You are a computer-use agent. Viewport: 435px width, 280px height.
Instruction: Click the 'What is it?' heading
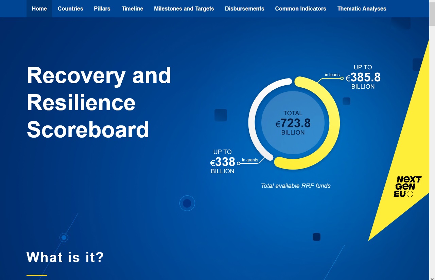click(65, 257)
